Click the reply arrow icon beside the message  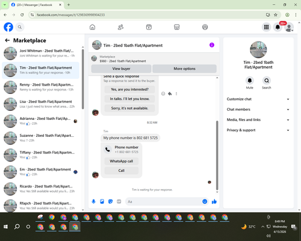point(170,93)
